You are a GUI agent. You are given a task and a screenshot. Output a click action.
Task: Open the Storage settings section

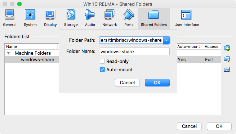[71, 18]
